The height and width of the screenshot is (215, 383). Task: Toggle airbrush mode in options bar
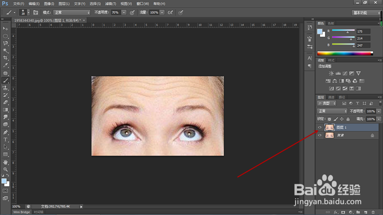click(x=170, y=12)
